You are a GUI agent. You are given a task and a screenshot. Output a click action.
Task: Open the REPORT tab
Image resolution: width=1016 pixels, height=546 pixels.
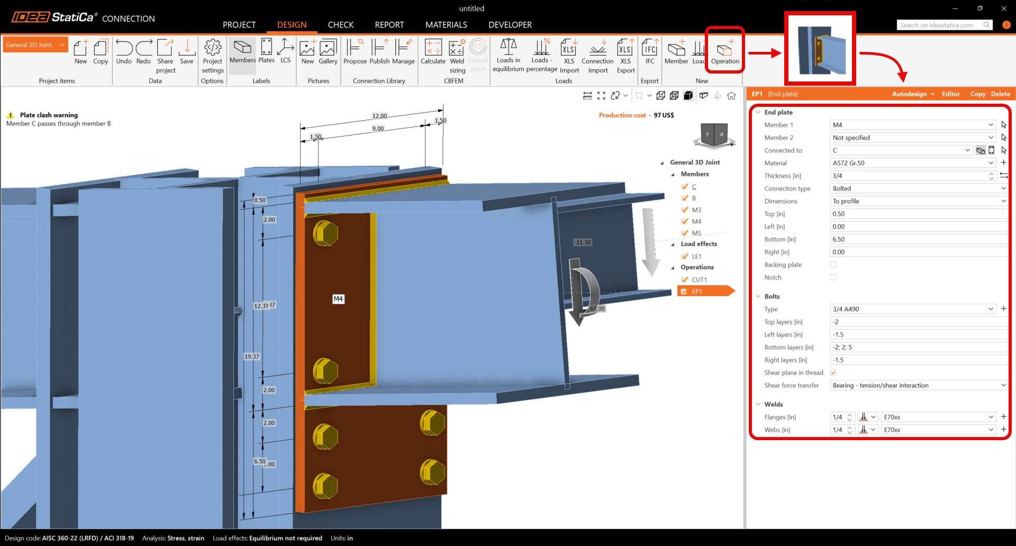(389, 25)
